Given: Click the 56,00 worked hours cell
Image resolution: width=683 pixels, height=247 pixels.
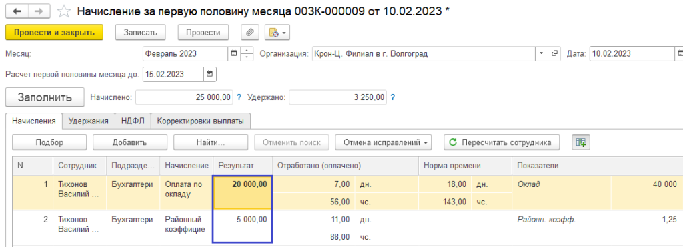Looking at the screenshot, I should pos(313,202).
